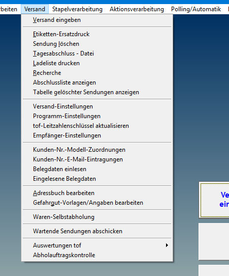This screenshot has height=276, width=229.
Task: Open Versand-Einstellungen
Action: (x=97, y=106)
